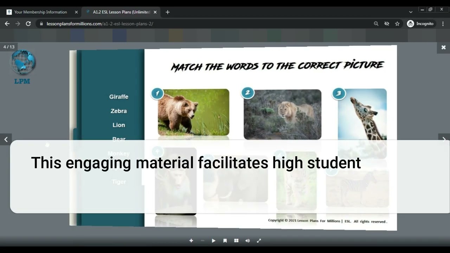Viewport: 450px width, 253px height.
Task: Advance to the next flipbook page
Action: click(x=444, y=140)
